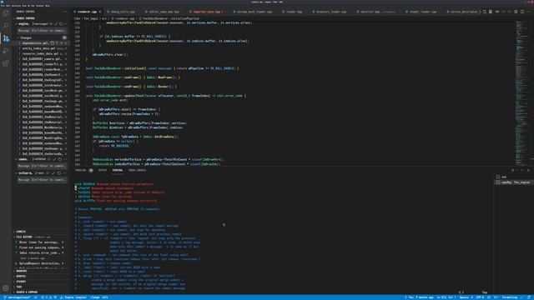Screen dimensions: 534x300
Task: Select 'Minor fixes for warnings' history entry
Action: 39,242
